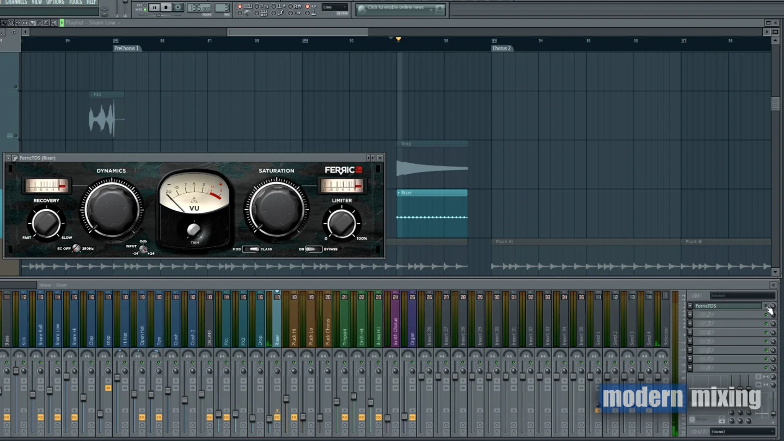
Task: Click the record button in the transport
Action: 177,7
